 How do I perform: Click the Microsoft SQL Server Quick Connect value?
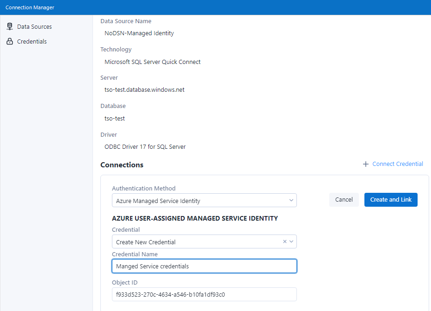tap(152, 62)
